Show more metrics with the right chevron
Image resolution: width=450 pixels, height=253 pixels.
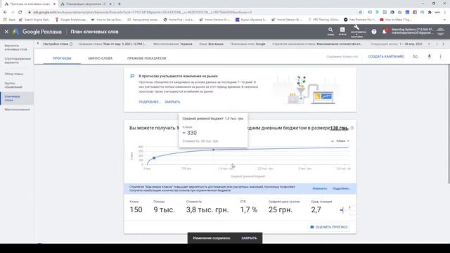[x=349, y=207]
